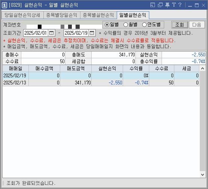This screenshot has height=189, width=208.
Task: Click the 총매도 summary value 341,170
Action: [x=113, y=55]
